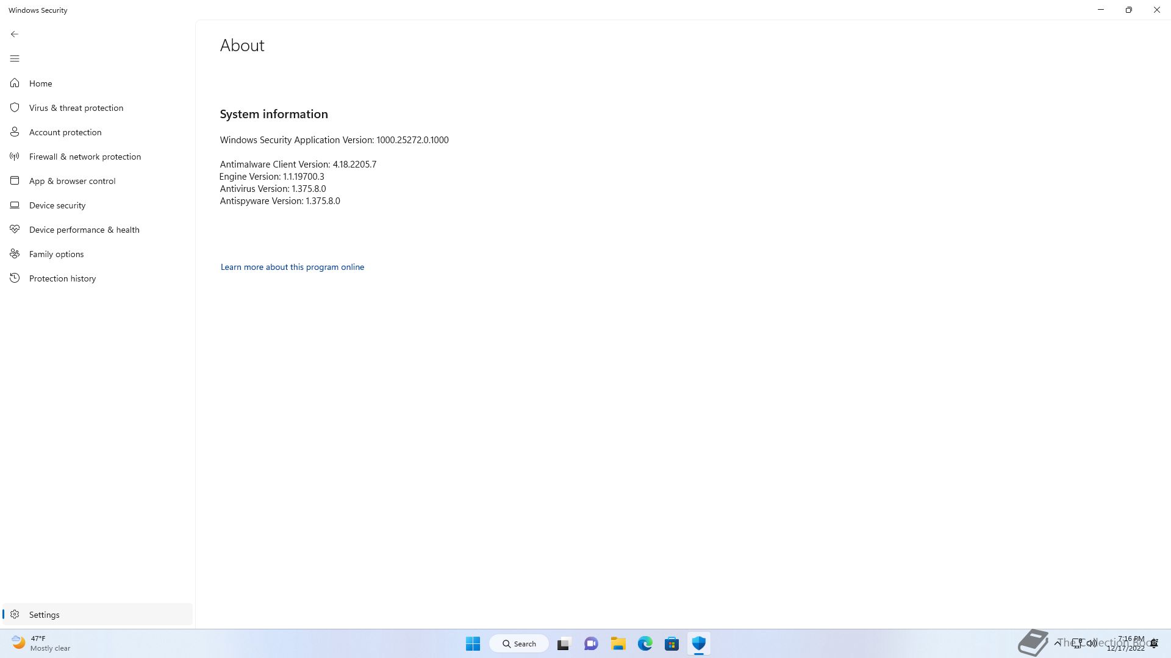Close the Windows Security window
1171x658 pixels.
1157,10
